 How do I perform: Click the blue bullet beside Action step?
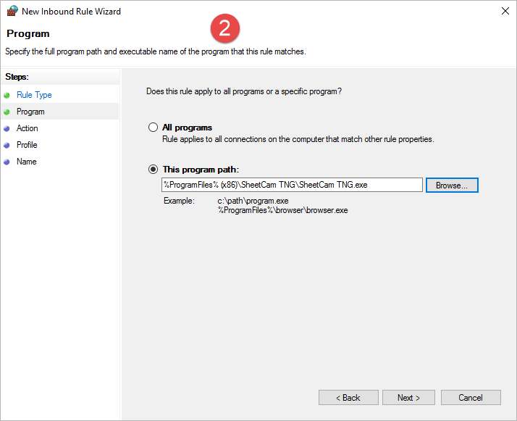click(7, 128)
